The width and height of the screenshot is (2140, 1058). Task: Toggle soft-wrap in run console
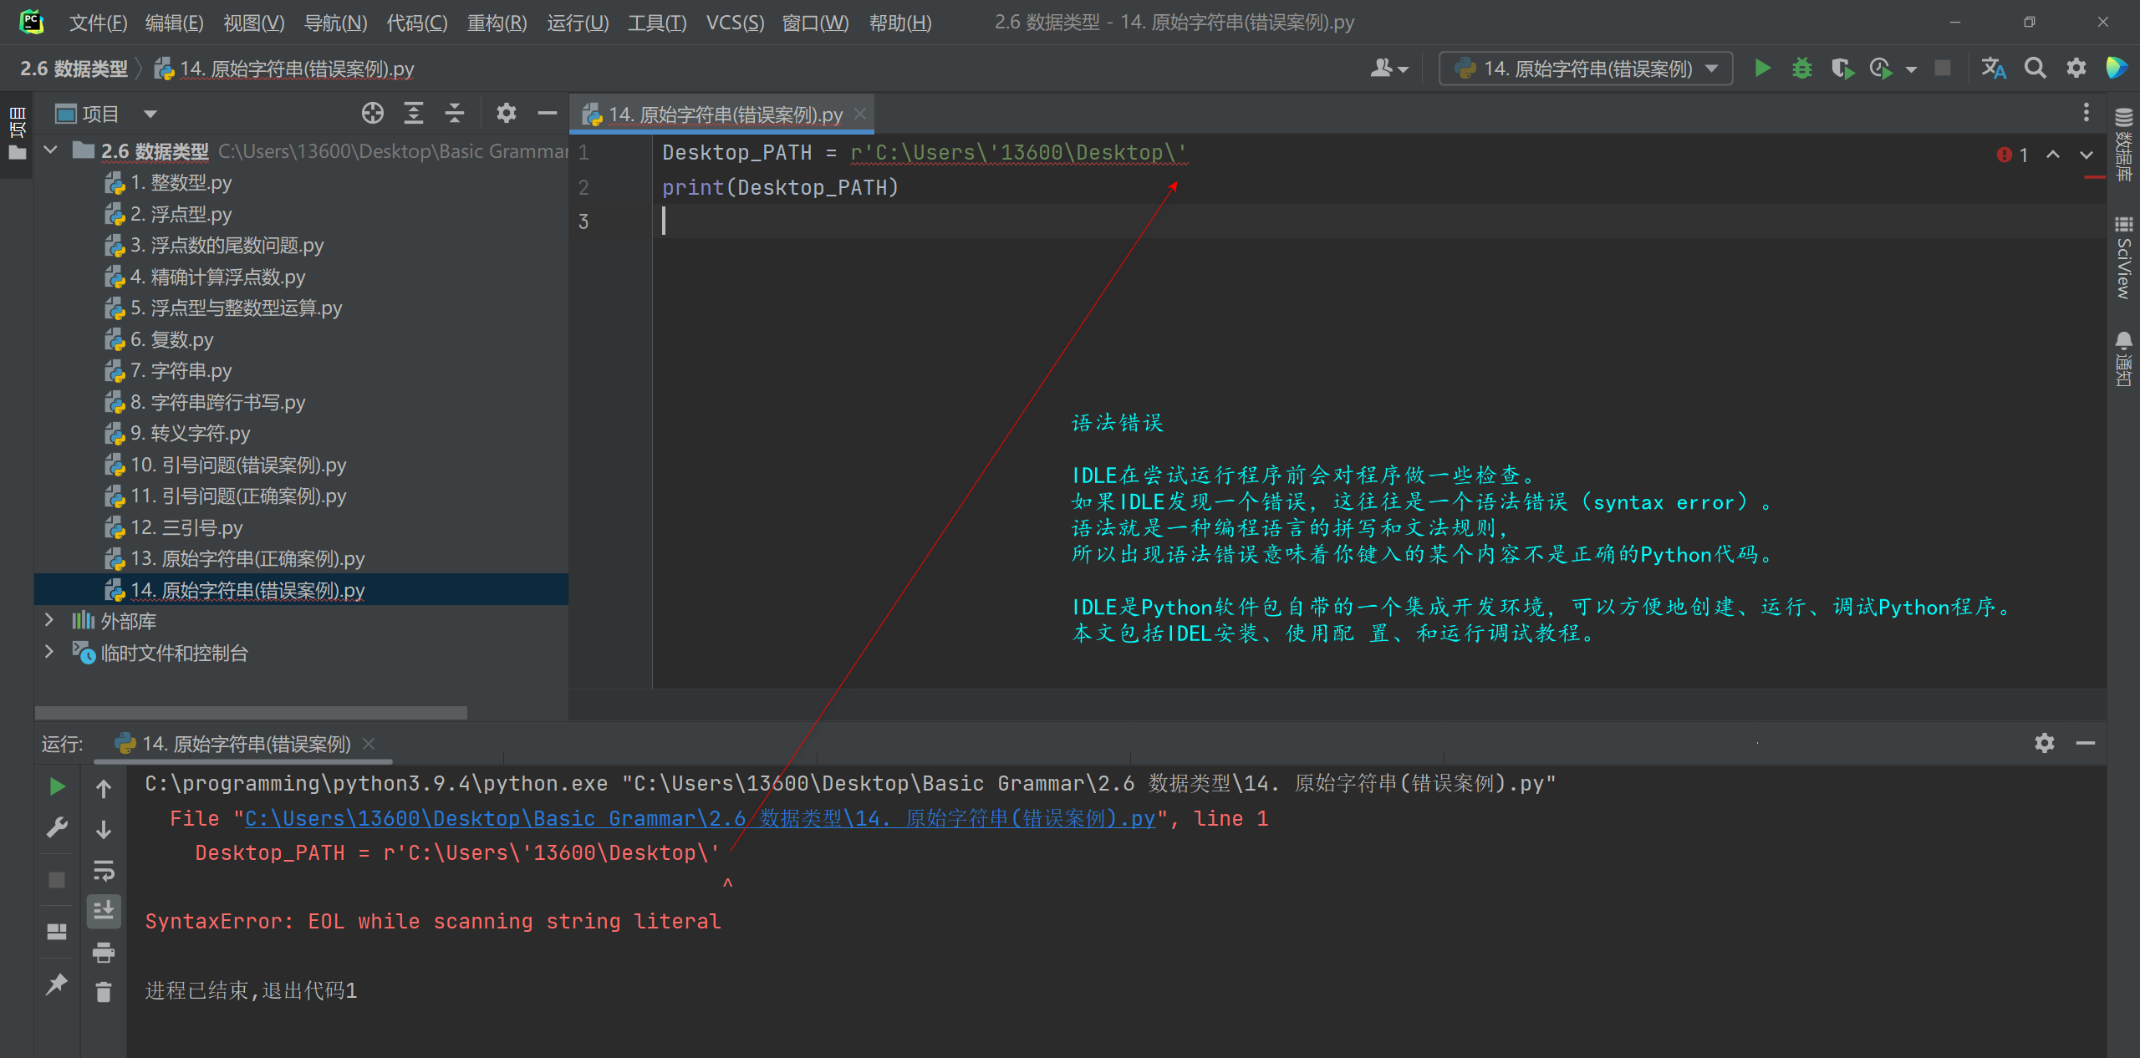[x=104, y=871]
